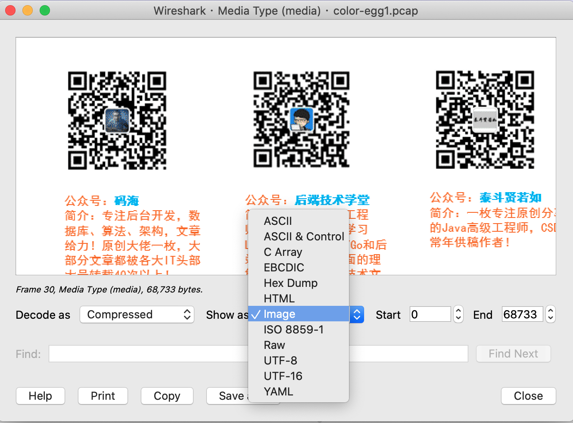Image resolution: width=573 pixels, height=423 pixels.
Task: Choose YAML display format
Action: 278,392
